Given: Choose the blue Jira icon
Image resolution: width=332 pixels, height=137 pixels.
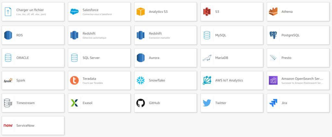Looking at the screenshot, I should tap(273, 103).
